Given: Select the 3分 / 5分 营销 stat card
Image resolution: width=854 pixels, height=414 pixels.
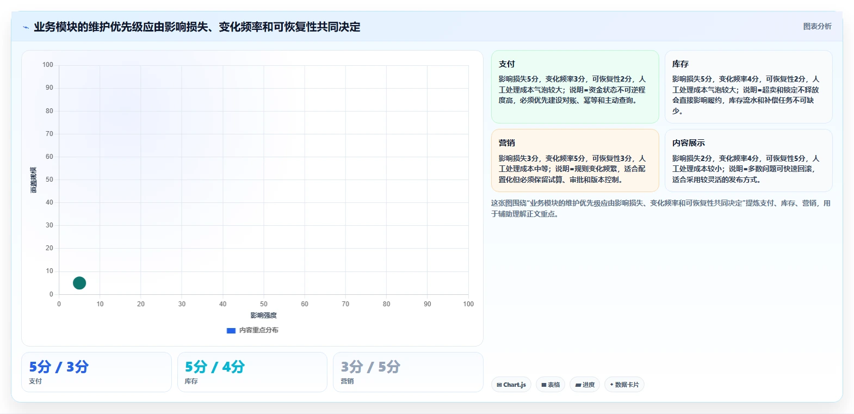Looking at the screenshot, I should (x=408, y=372).
